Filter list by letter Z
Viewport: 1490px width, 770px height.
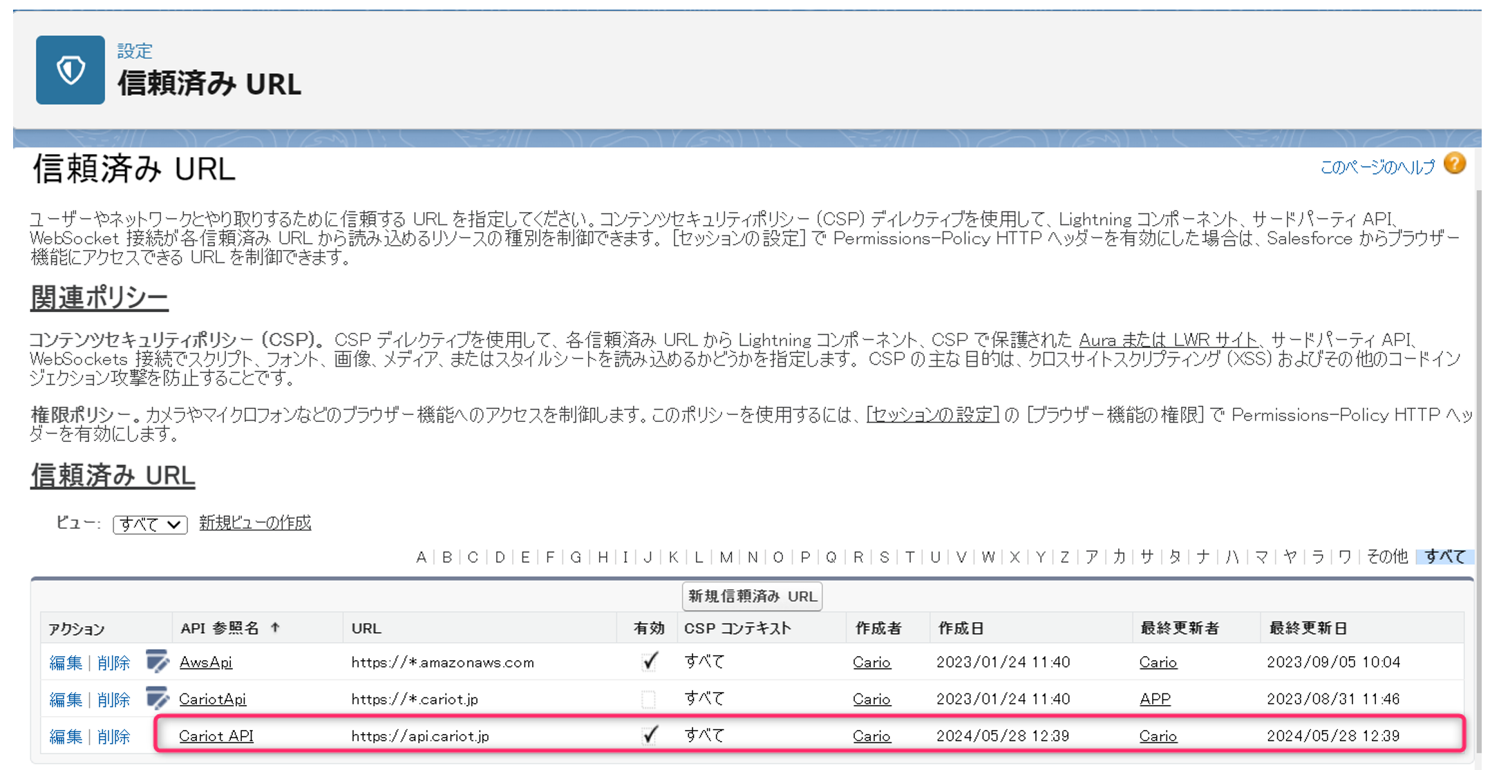1064,557
